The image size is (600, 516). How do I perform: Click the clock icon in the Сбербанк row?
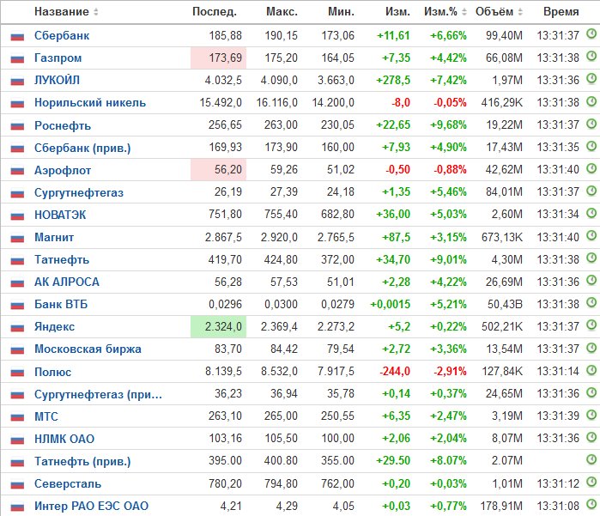point(591,34)
